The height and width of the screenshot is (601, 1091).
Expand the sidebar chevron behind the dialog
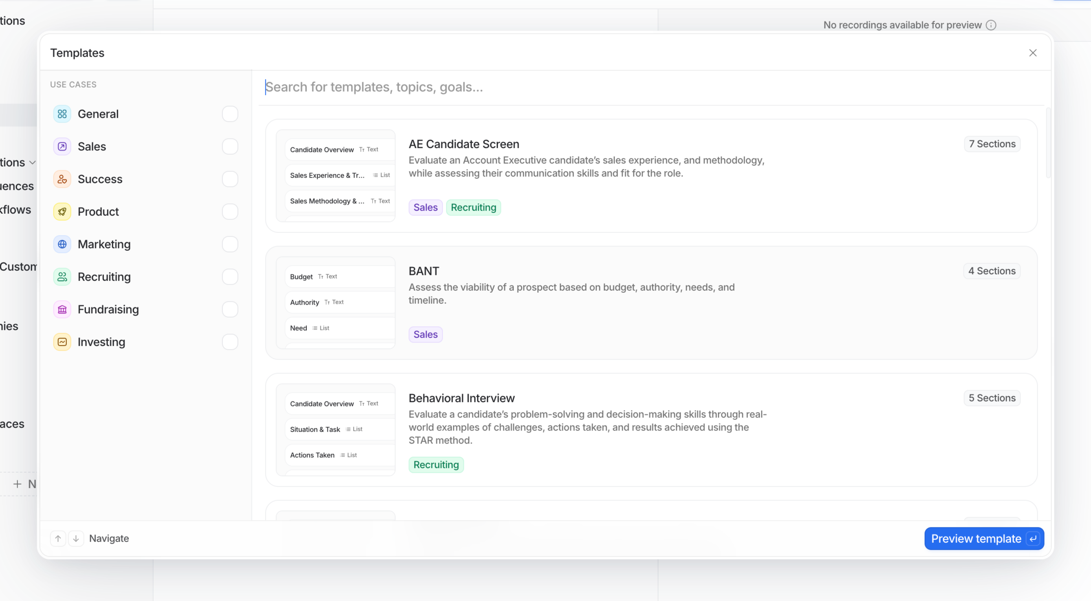[x=32, y=162]
